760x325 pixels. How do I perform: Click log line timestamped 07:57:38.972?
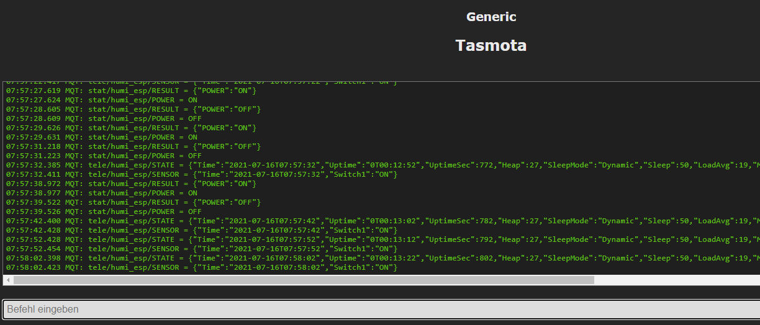coord(131,184)
